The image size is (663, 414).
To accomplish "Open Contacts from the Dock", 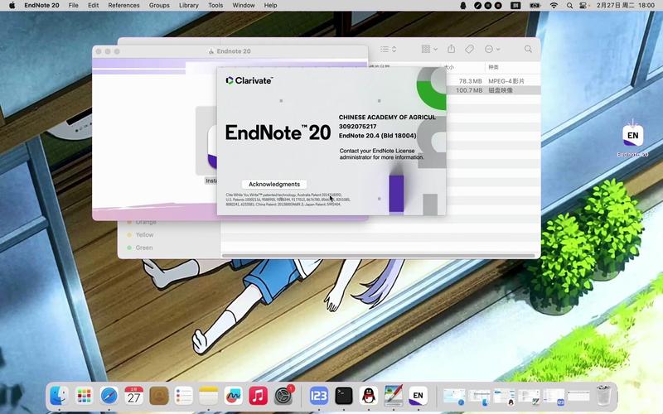I will coord(158,396).
